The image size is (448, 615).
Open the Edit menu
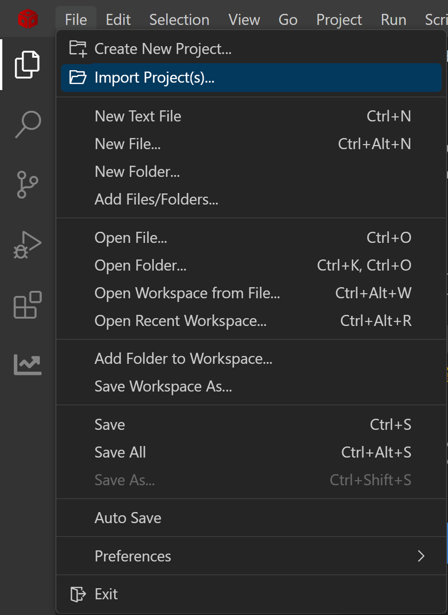[118, 20]
